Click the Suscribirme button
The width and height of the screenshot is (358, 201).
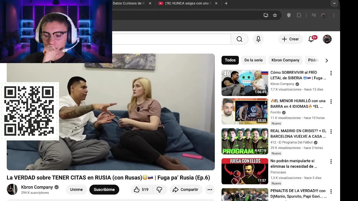click(104, 190)
